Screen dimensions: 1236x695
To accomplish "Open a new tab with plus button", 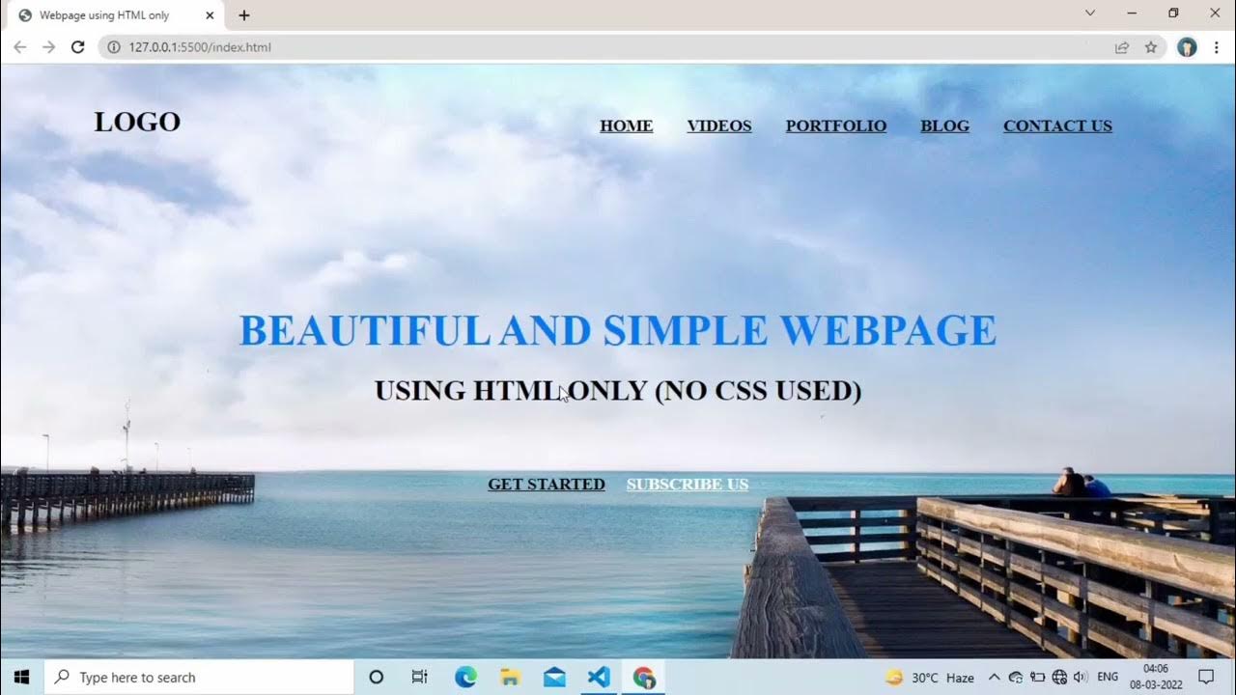I will click(244, 15).
